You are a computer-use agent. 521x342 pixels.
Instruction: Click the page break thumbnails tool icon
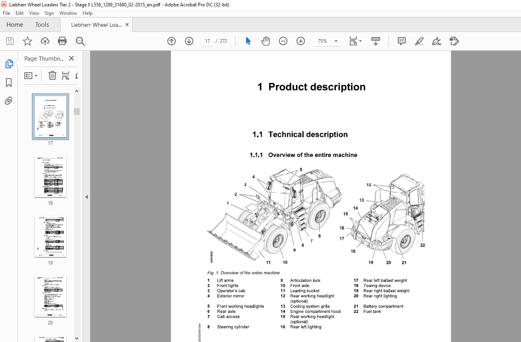(x=66, y=75)
